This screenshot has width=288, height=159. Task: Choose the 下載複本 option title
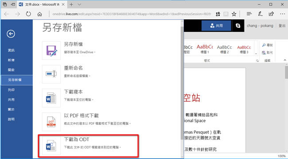click(x=73, y=92)
